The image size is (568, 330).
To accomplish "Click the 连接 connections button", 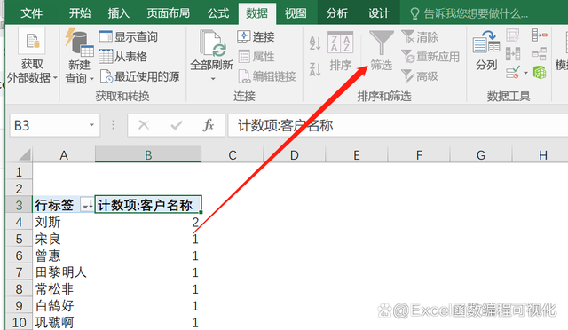I will pos(256,36).
